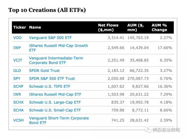Click the VCSH ticker link
186x138 pixels.
[x=18, y=120]
